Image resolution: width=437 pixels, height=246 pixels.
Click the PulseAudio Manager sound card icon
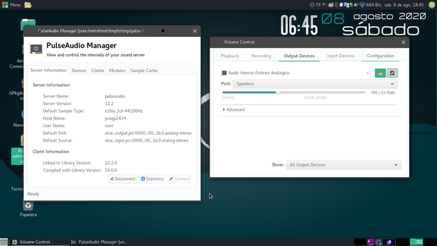[x=36, y=49]
